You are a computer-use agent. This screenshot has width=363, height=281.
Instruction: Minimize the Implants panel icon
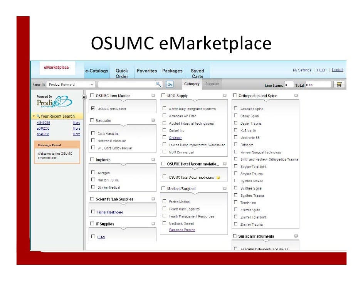pos(153,159)
